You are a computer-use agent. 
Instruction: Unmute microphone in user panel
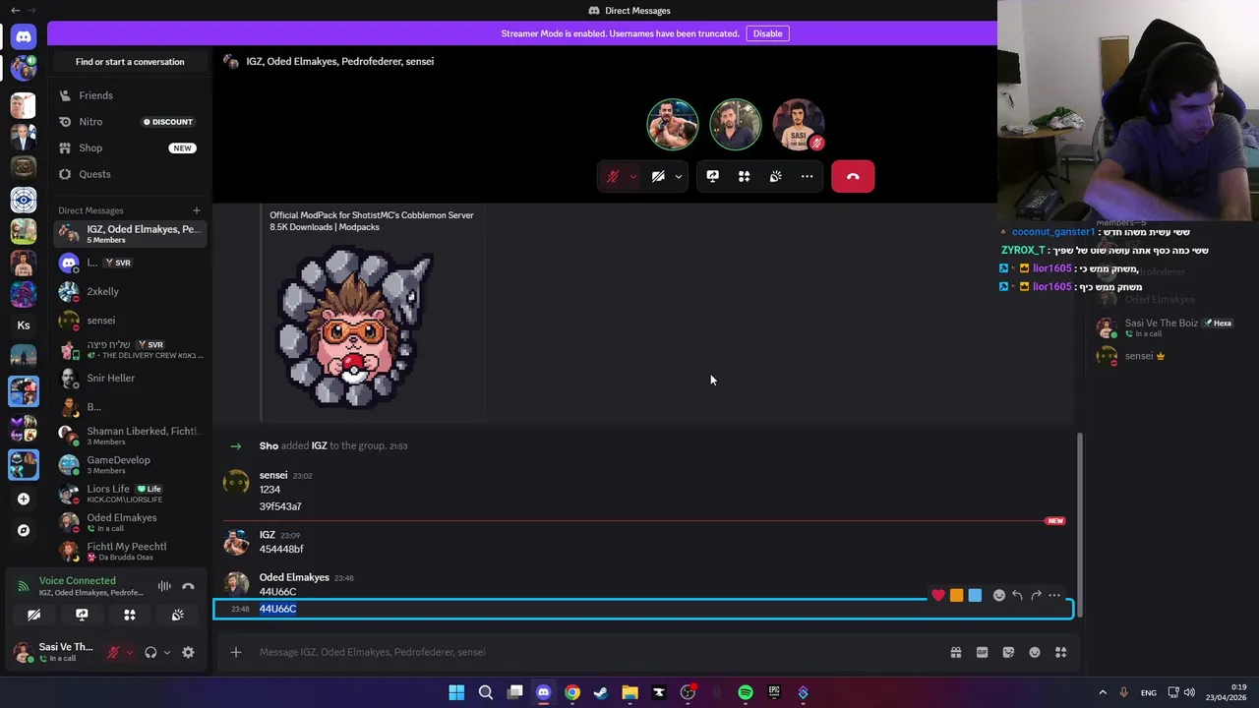(x=113, y=652)
